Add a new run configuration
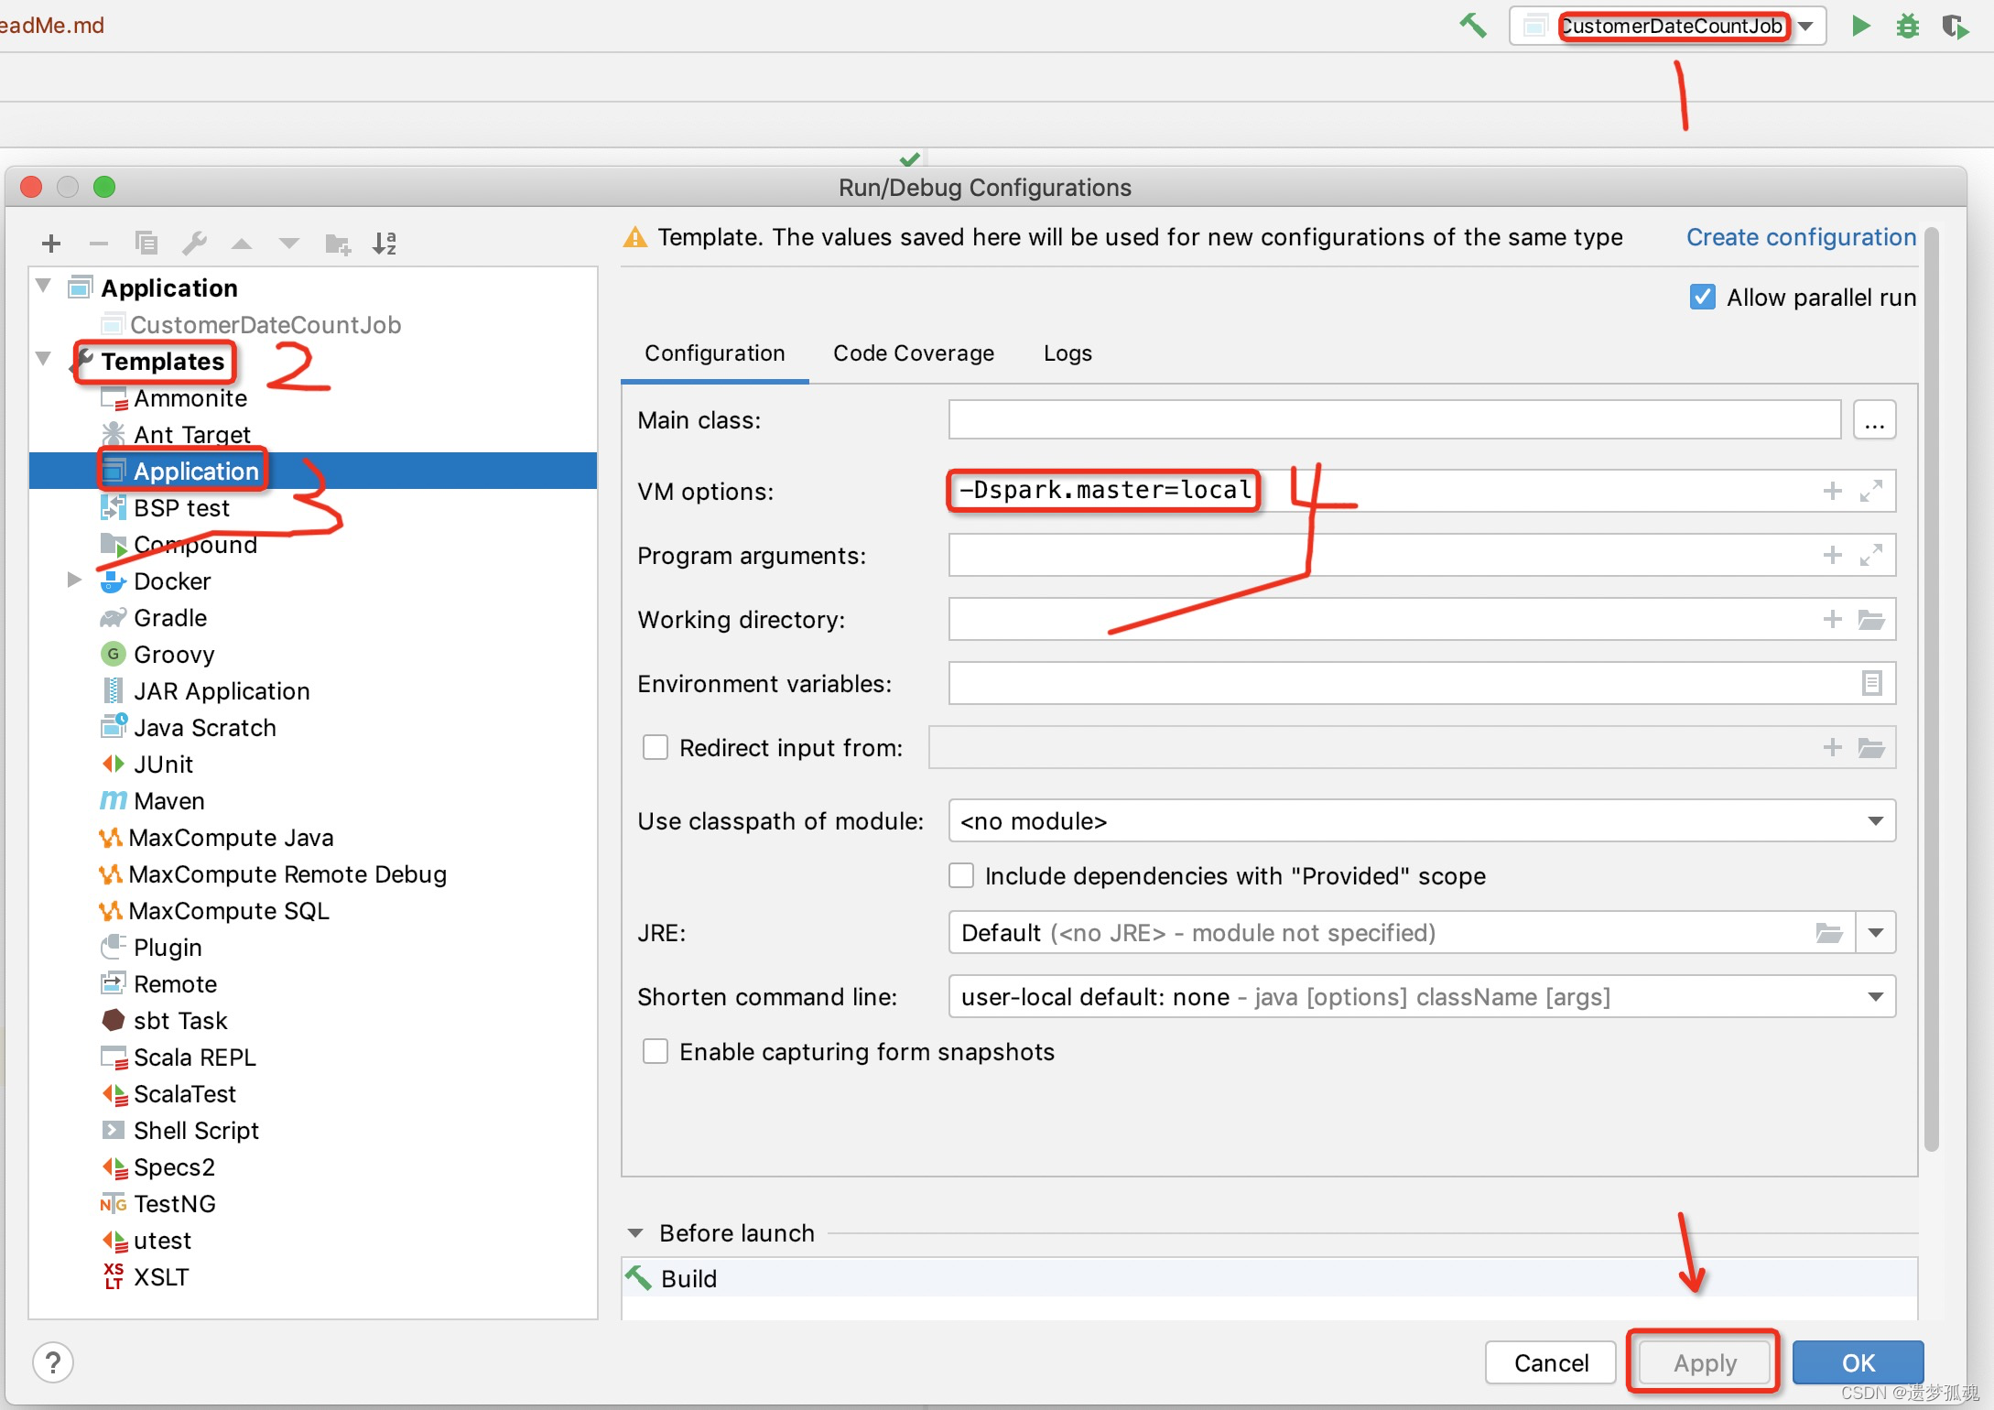The height and width of the screenshot is (1410, 1994). tap(50, 243)
